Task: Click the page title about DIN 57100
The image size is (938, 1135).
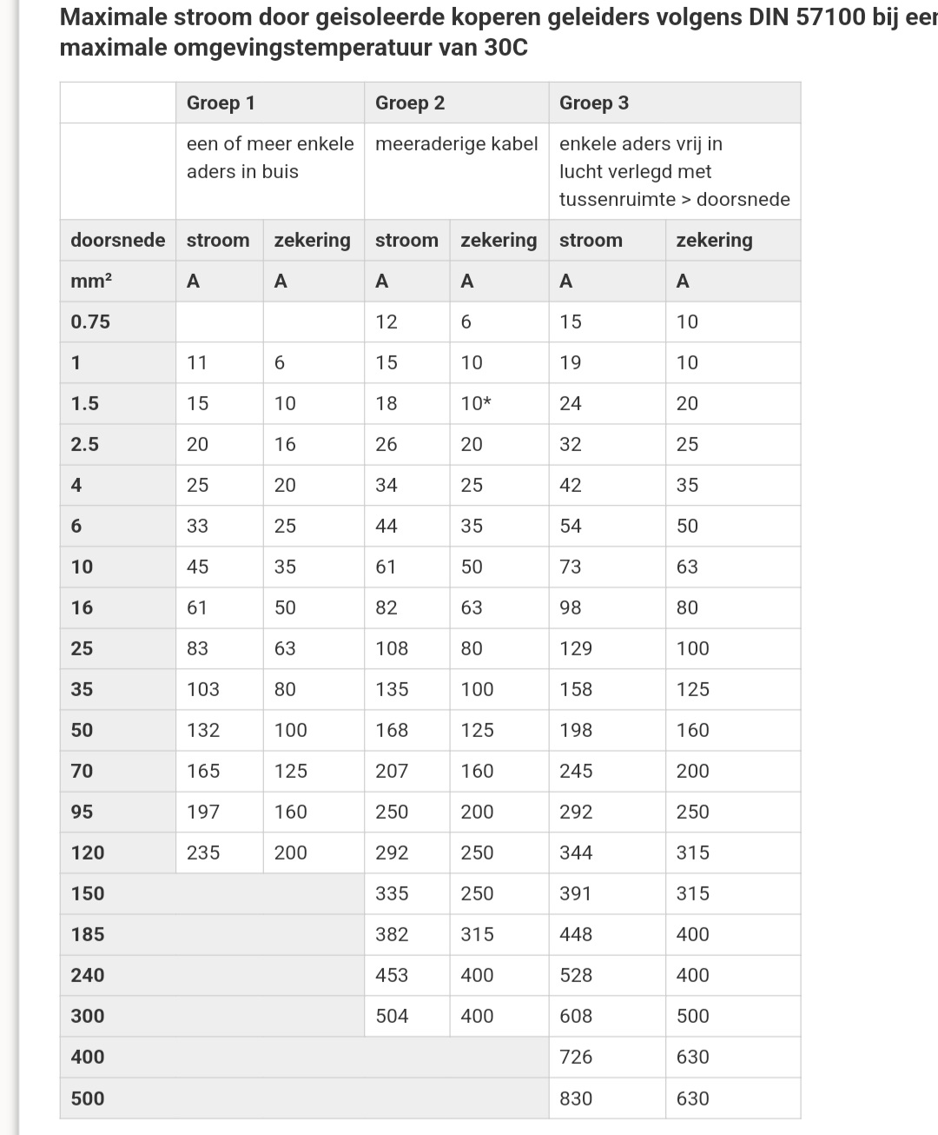Action: coord(499,31)
